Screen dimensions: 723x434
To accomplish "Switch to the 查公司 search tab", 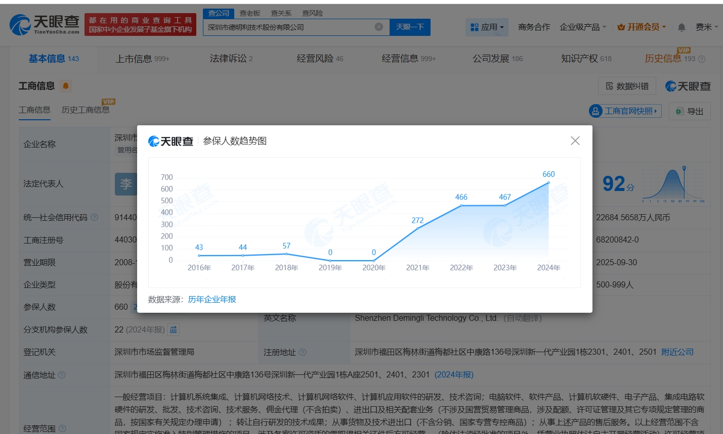I will [x=219, y=13].
